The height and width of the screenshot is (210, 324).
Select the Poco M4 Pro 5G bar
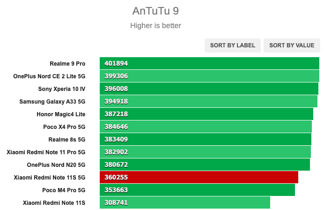point(197,190)
